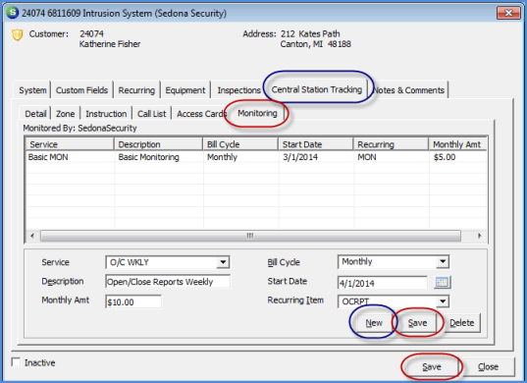The height and width of the screenshot is (383, 527).
Task: Expand the Bill Cycle dropdown arrow
Action: [443, 261]
